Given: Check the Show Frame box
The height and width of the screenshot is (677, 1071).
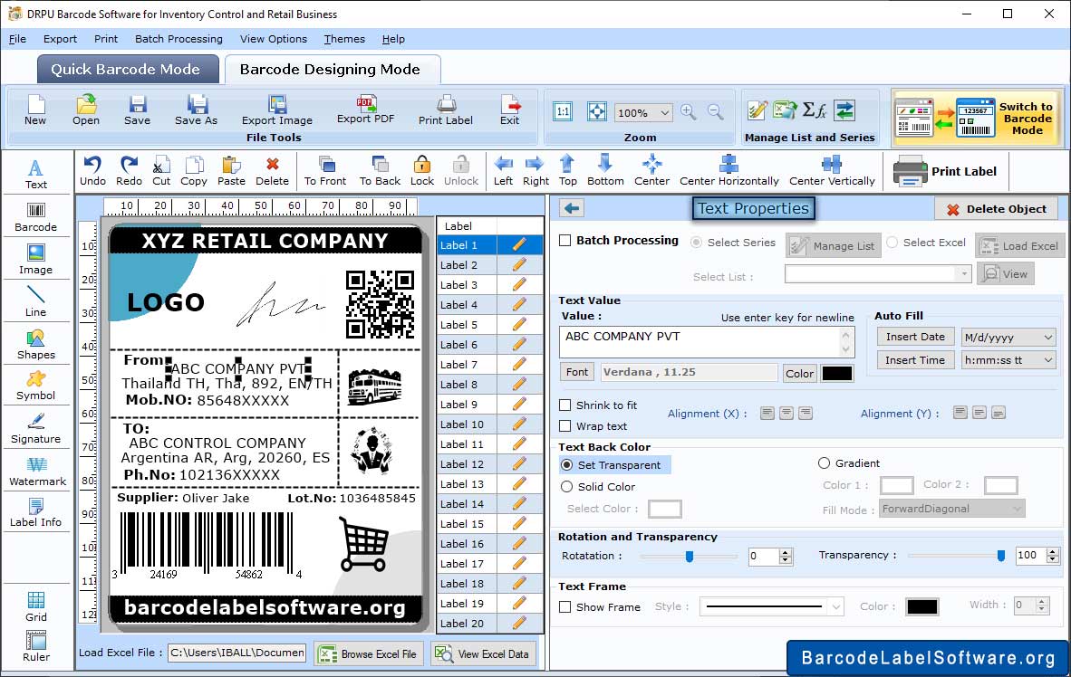Looking at the screenshot, I should pos(564,606).
